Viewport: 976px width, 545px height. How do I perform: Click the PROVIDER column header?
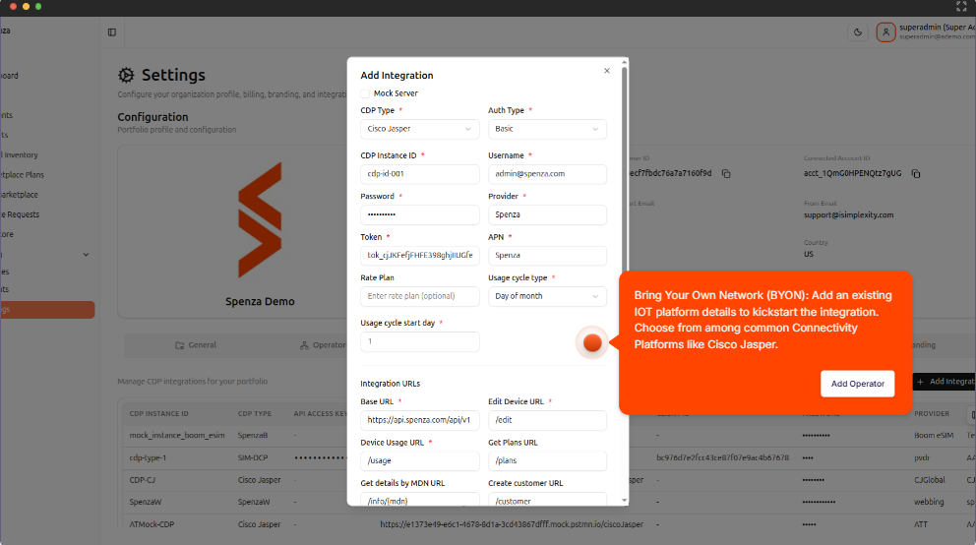click(x=932, y=414)
